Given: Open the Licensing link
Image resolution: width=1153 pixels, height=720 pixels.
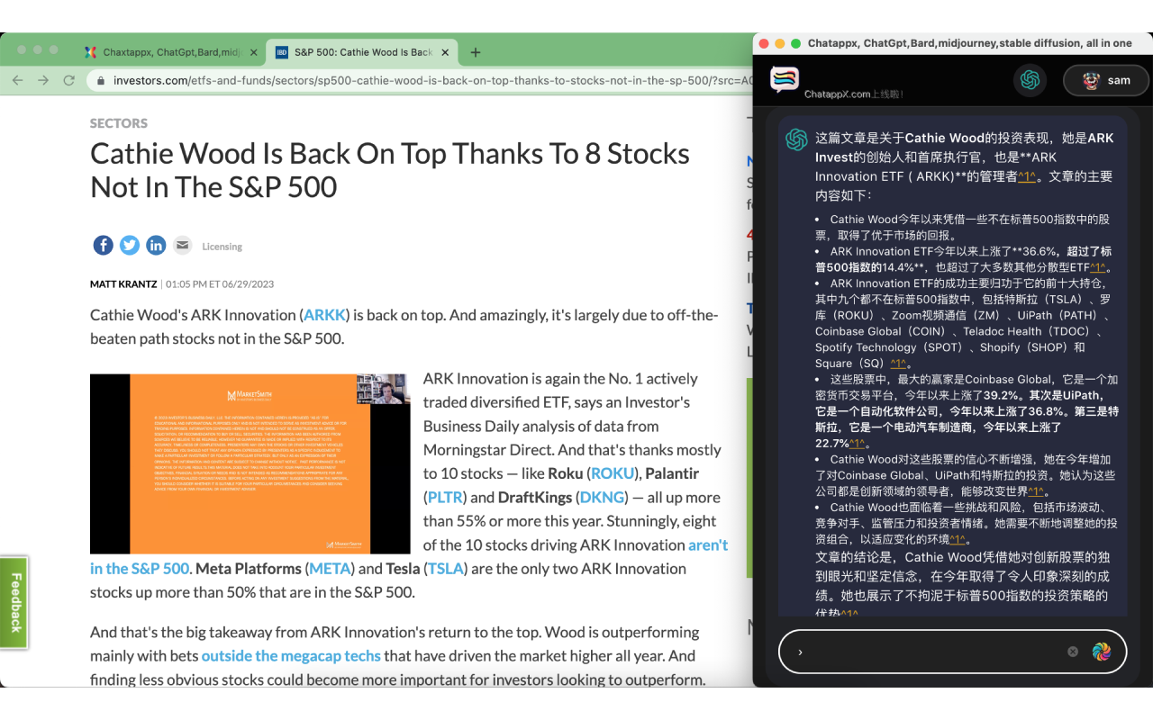Looking at the screenshot, I should point(222,247).
